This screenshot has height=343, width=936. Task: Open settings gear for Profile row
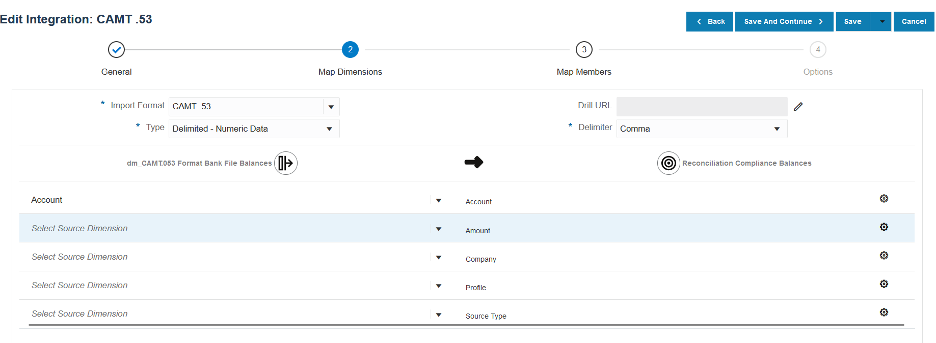click(x=884, y=284)
